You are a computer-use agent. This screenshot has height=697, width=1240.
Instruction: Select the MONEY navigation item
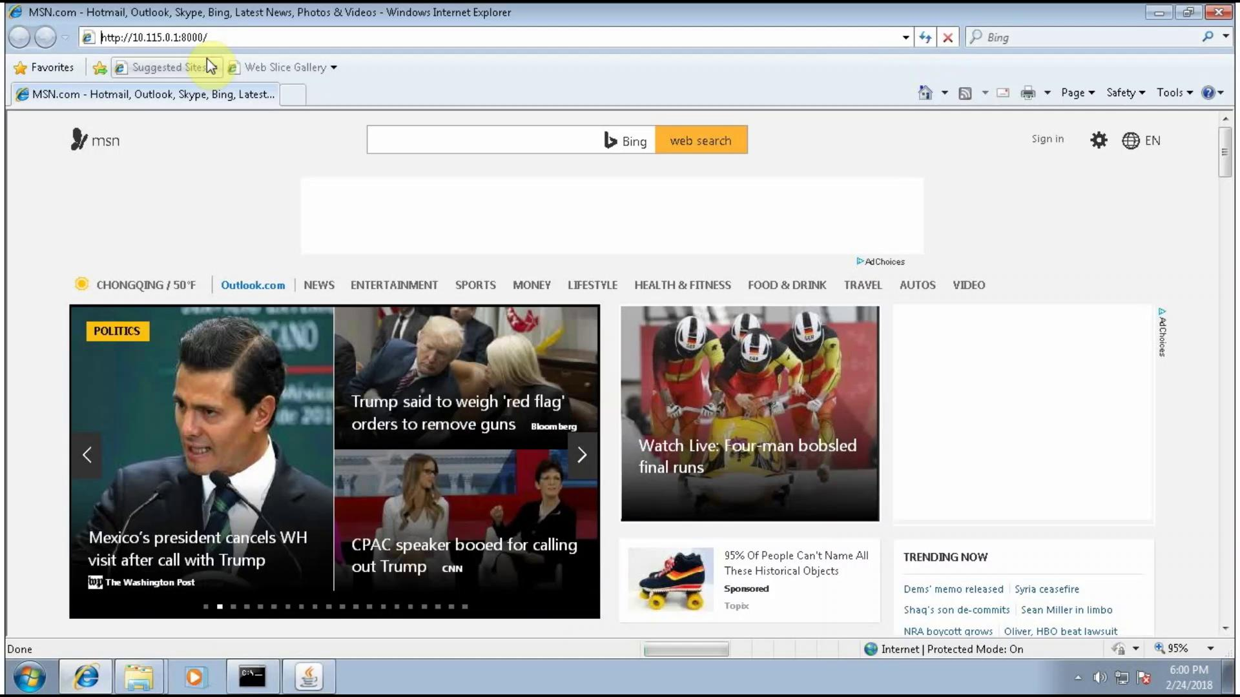point(532,285)
